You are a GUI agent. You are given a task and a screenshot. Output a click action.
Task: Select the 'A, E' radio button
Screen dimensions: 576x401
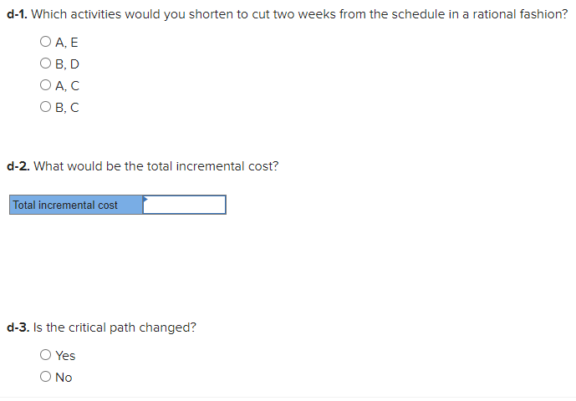45,42
